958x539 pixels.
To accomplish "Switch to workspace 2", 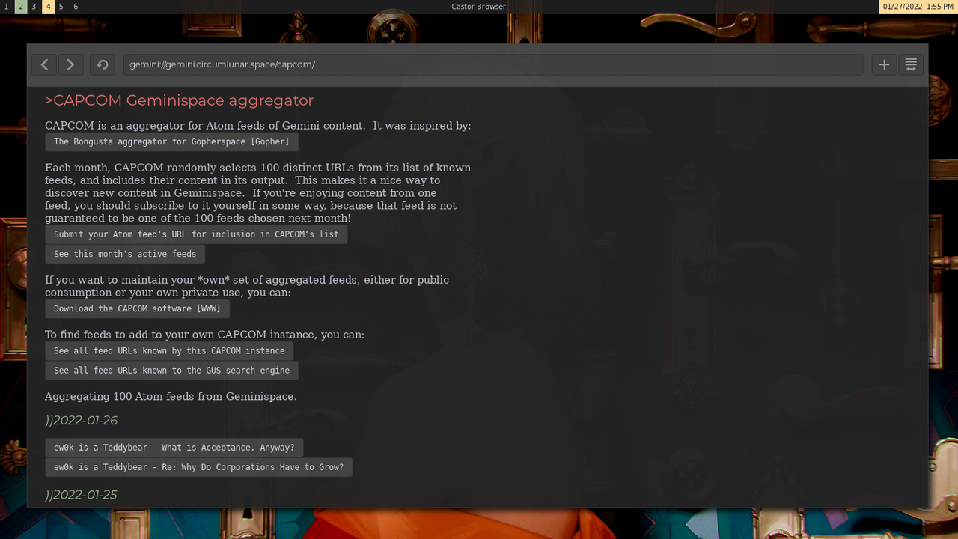I will click(21, 7).
